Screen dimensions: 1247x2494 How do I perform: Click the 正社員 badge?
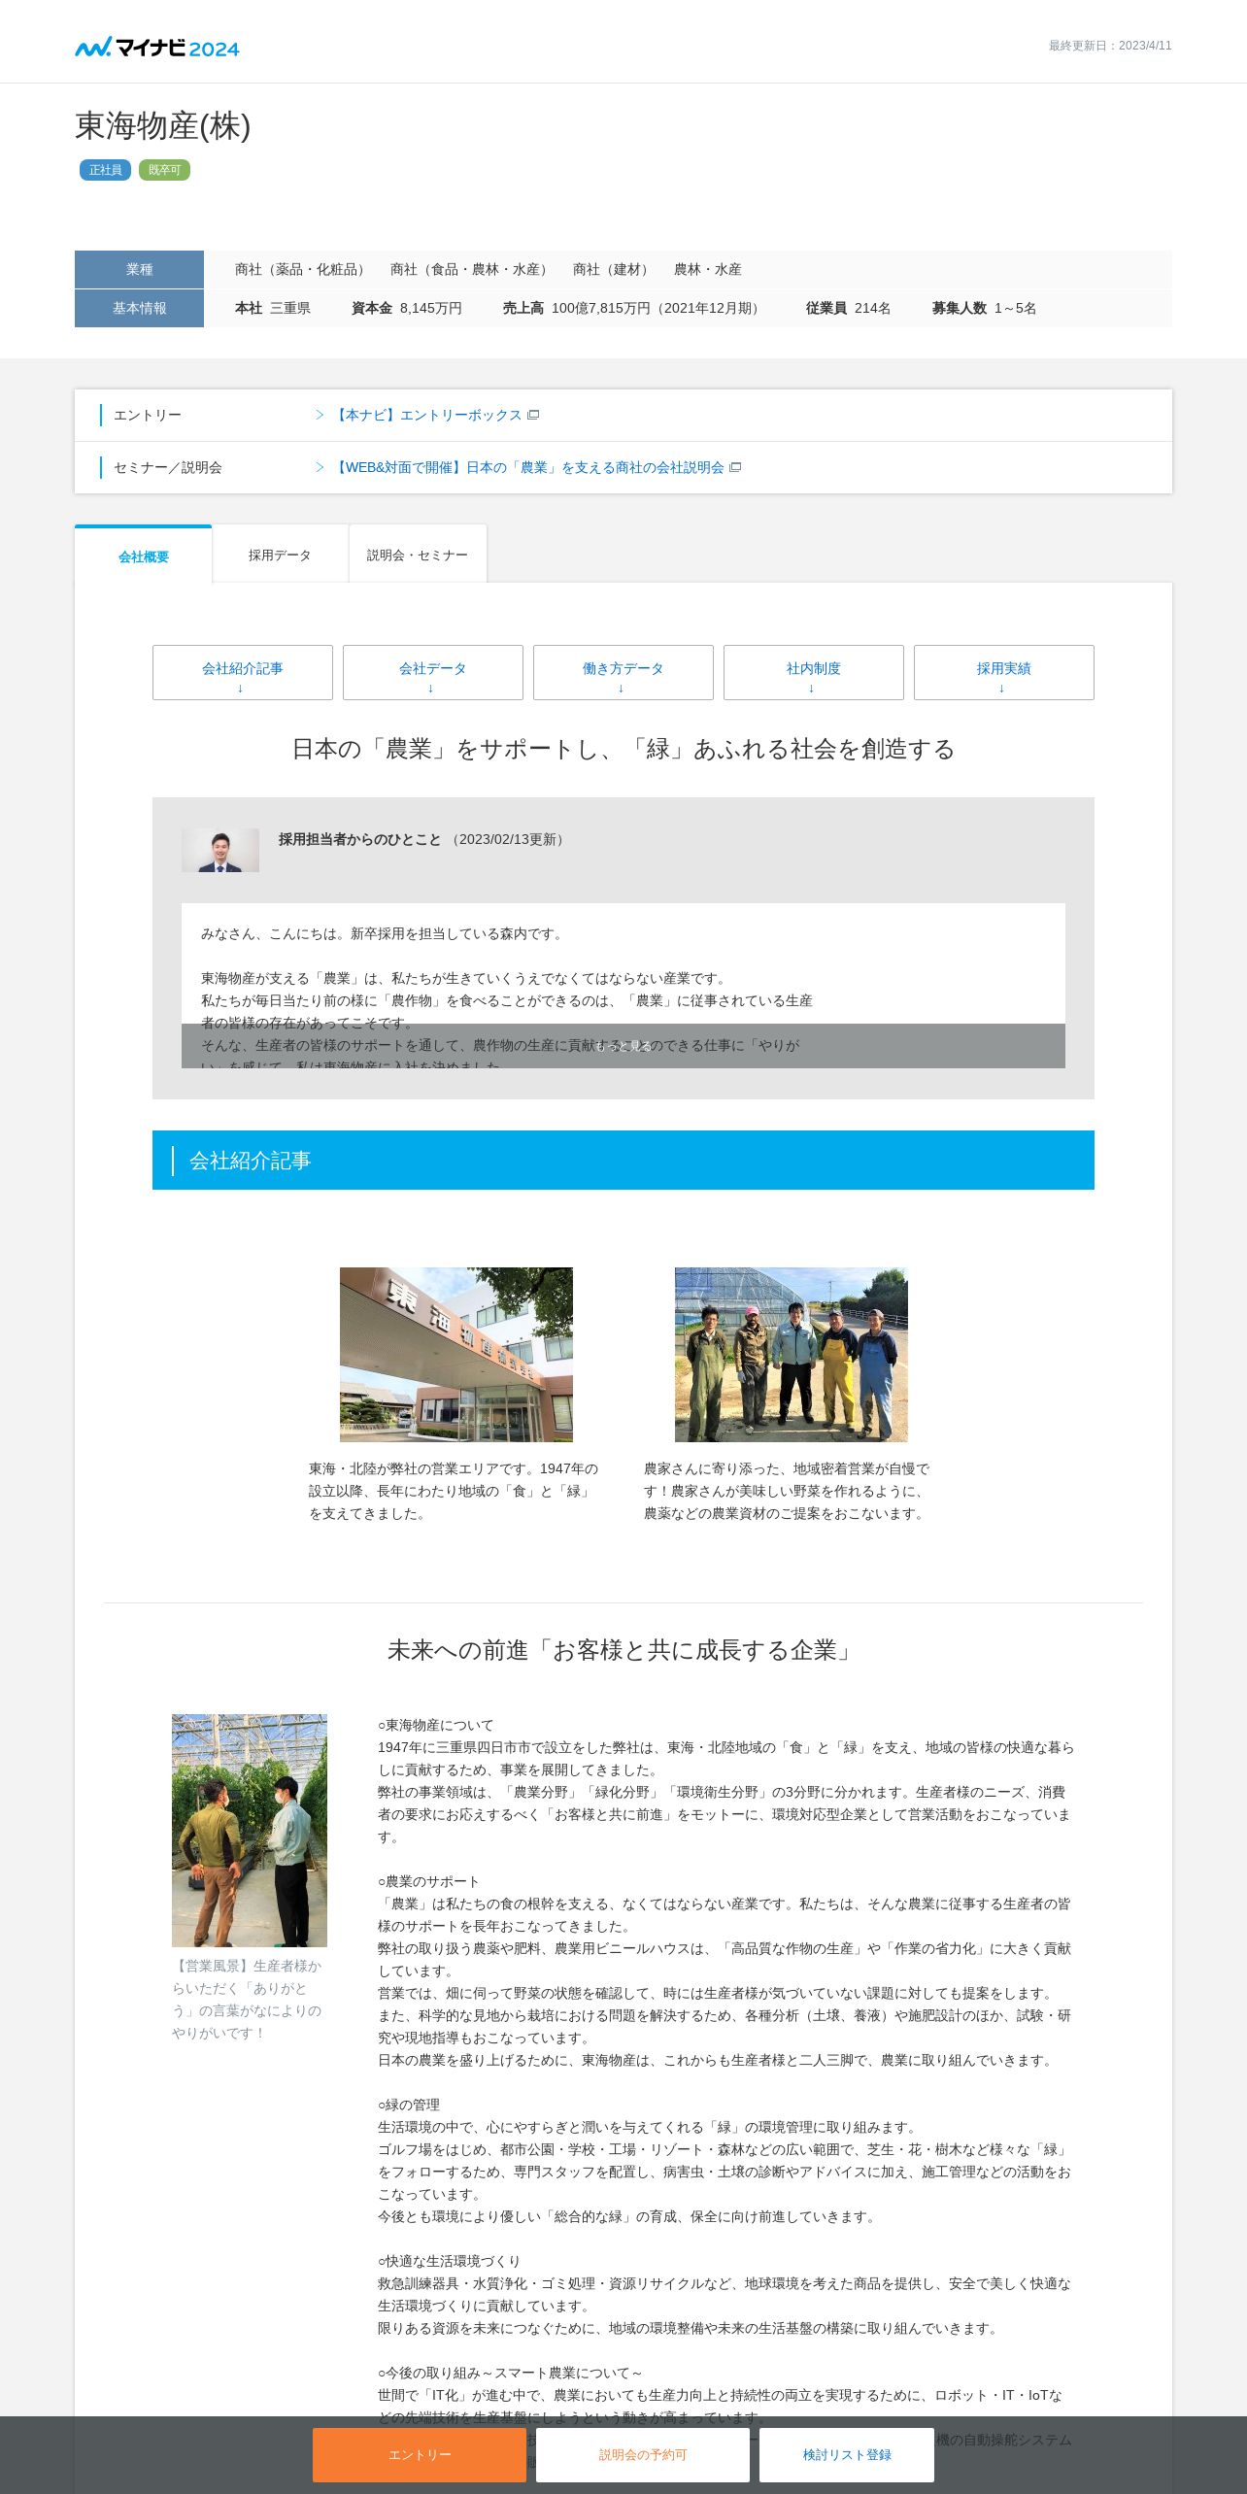[x=105, y=170]
